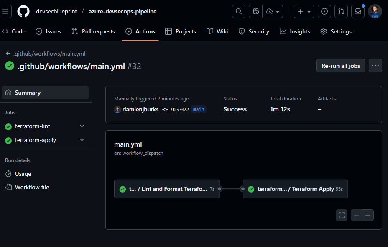Open the issues circle icon in header
The image size is (388, 247).
[324, 11]
